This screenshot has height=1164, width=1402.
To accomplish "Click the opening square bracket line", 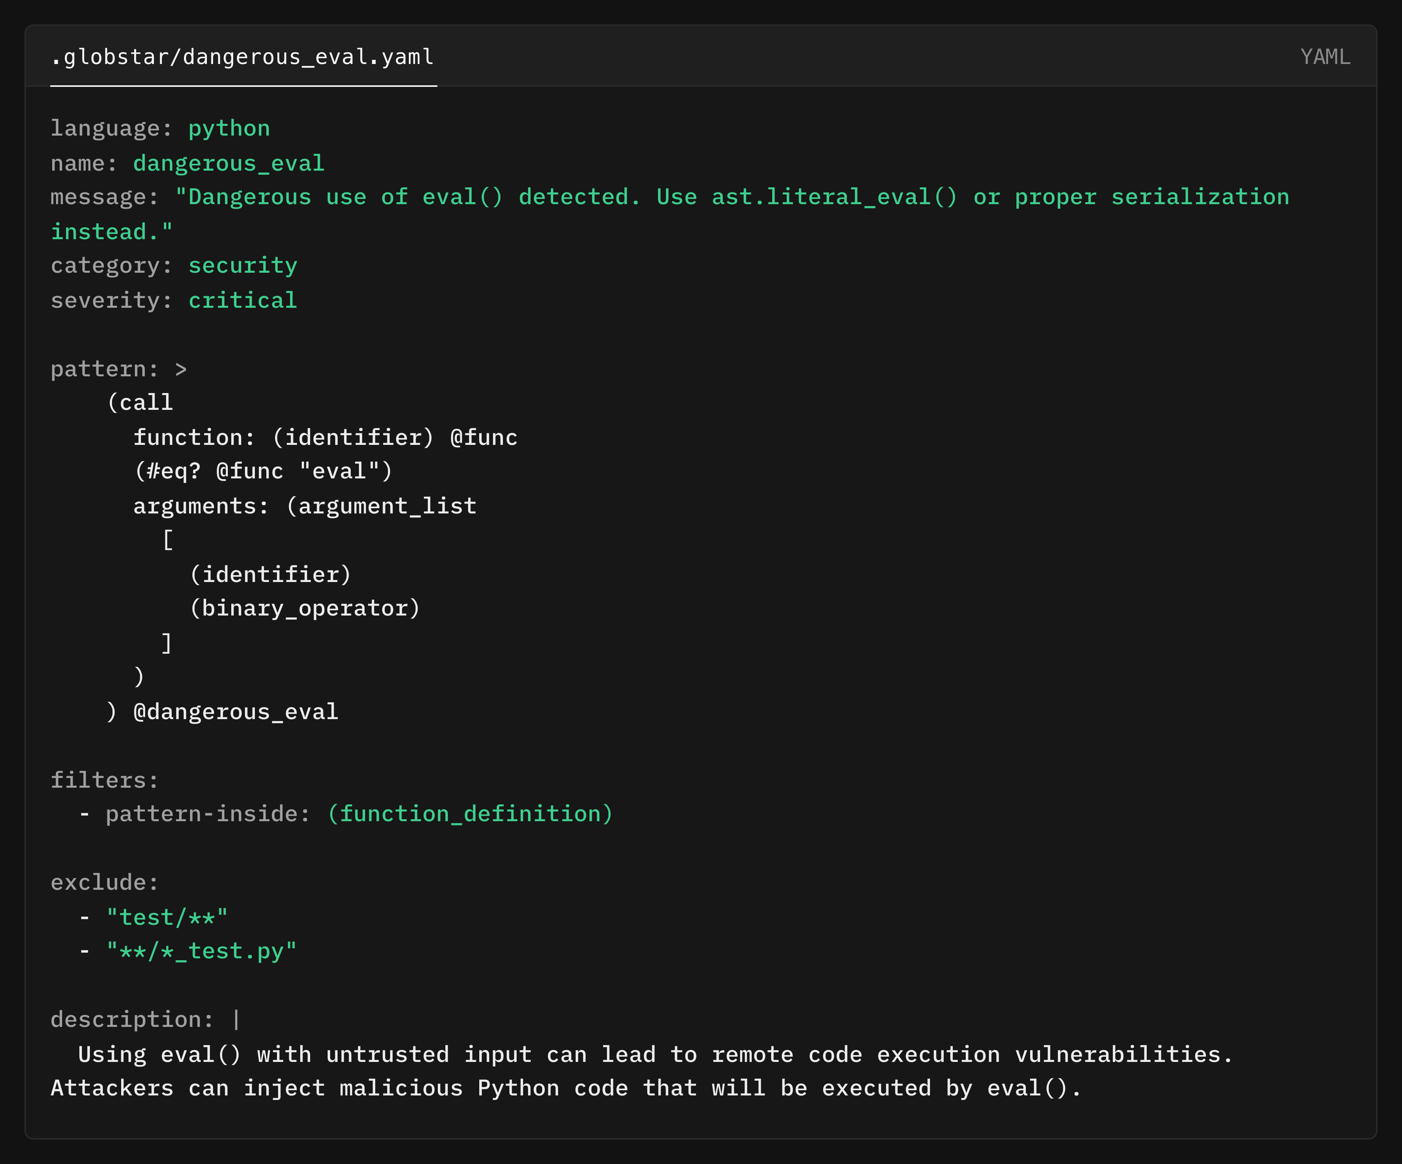I will pos(168,540).
